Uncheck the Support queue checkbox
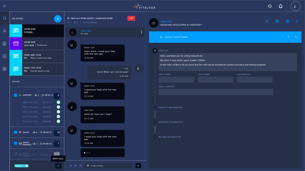The image size is (305, 171). [x=16, y=95]
